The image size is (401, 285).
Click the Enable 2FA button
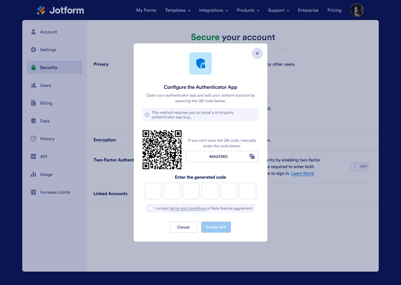216,227
